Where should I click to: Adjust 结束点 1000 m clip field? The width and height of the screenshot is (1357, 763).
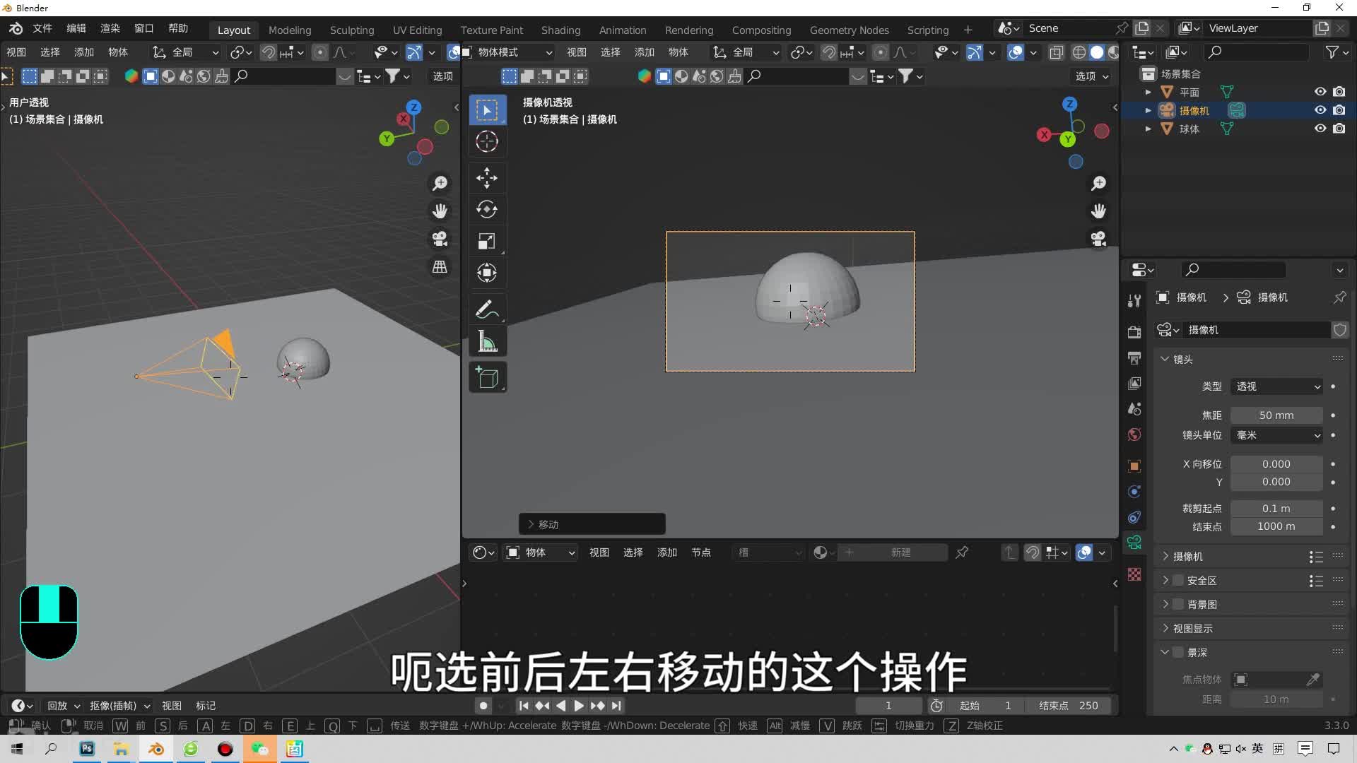pyautogui.click(x=1276, y=526)
